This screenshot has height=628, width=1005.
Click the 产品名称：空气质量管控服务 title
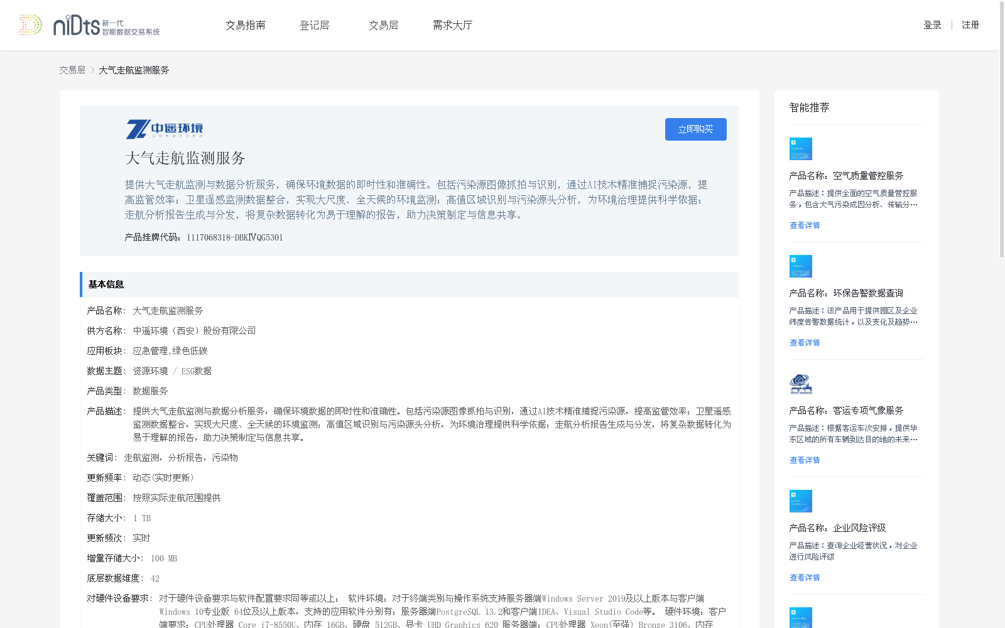(847, 176)
